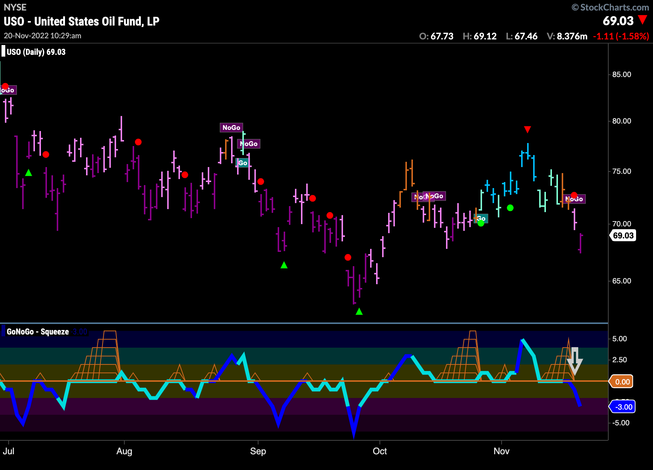Click the Aug label on time axis
Screen dimensions: 653x470
124,451
